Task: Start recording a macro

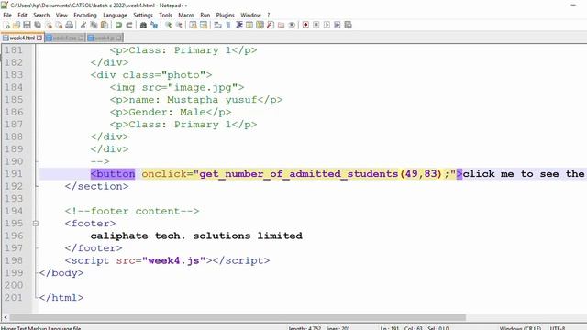Action: click(x=305, y=25)
